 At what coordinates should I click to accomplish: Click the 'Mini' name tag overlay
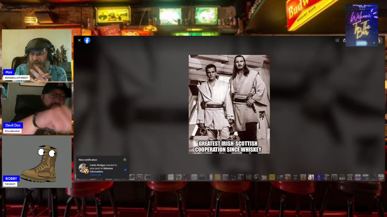coord(9,72)
